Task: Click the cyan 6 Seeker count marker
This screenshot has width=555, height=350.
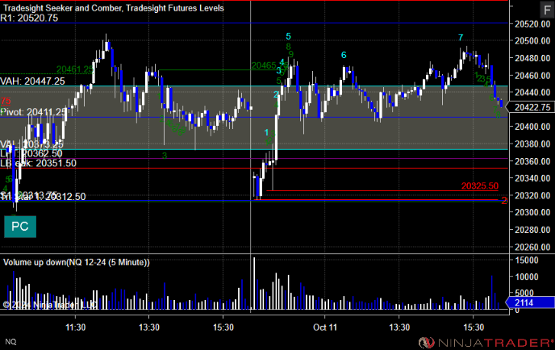Action: click(x=344, y=55)
